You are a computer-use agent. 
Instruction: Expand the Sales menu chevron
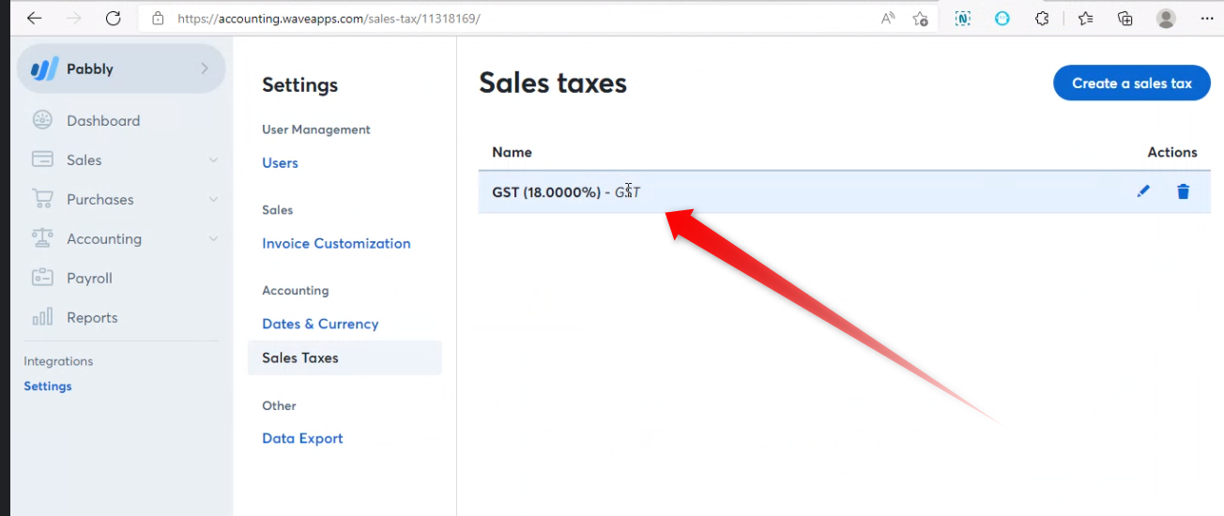click(x=213, y=160)
